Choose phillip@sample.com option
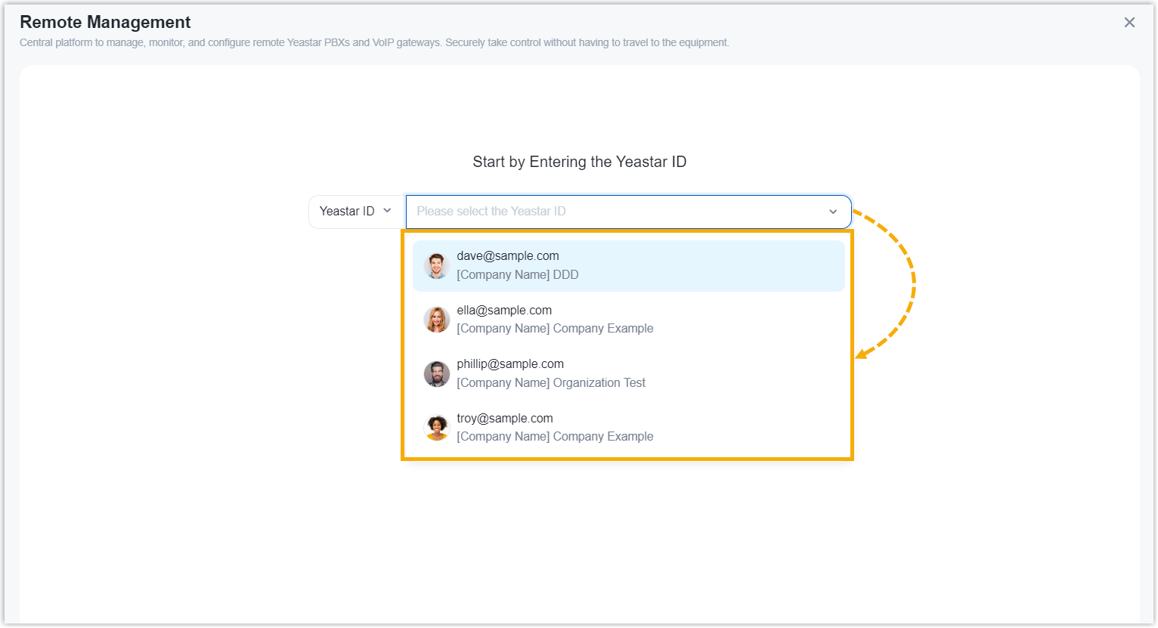Viewport: 1158px width, 628px height. 510,364
